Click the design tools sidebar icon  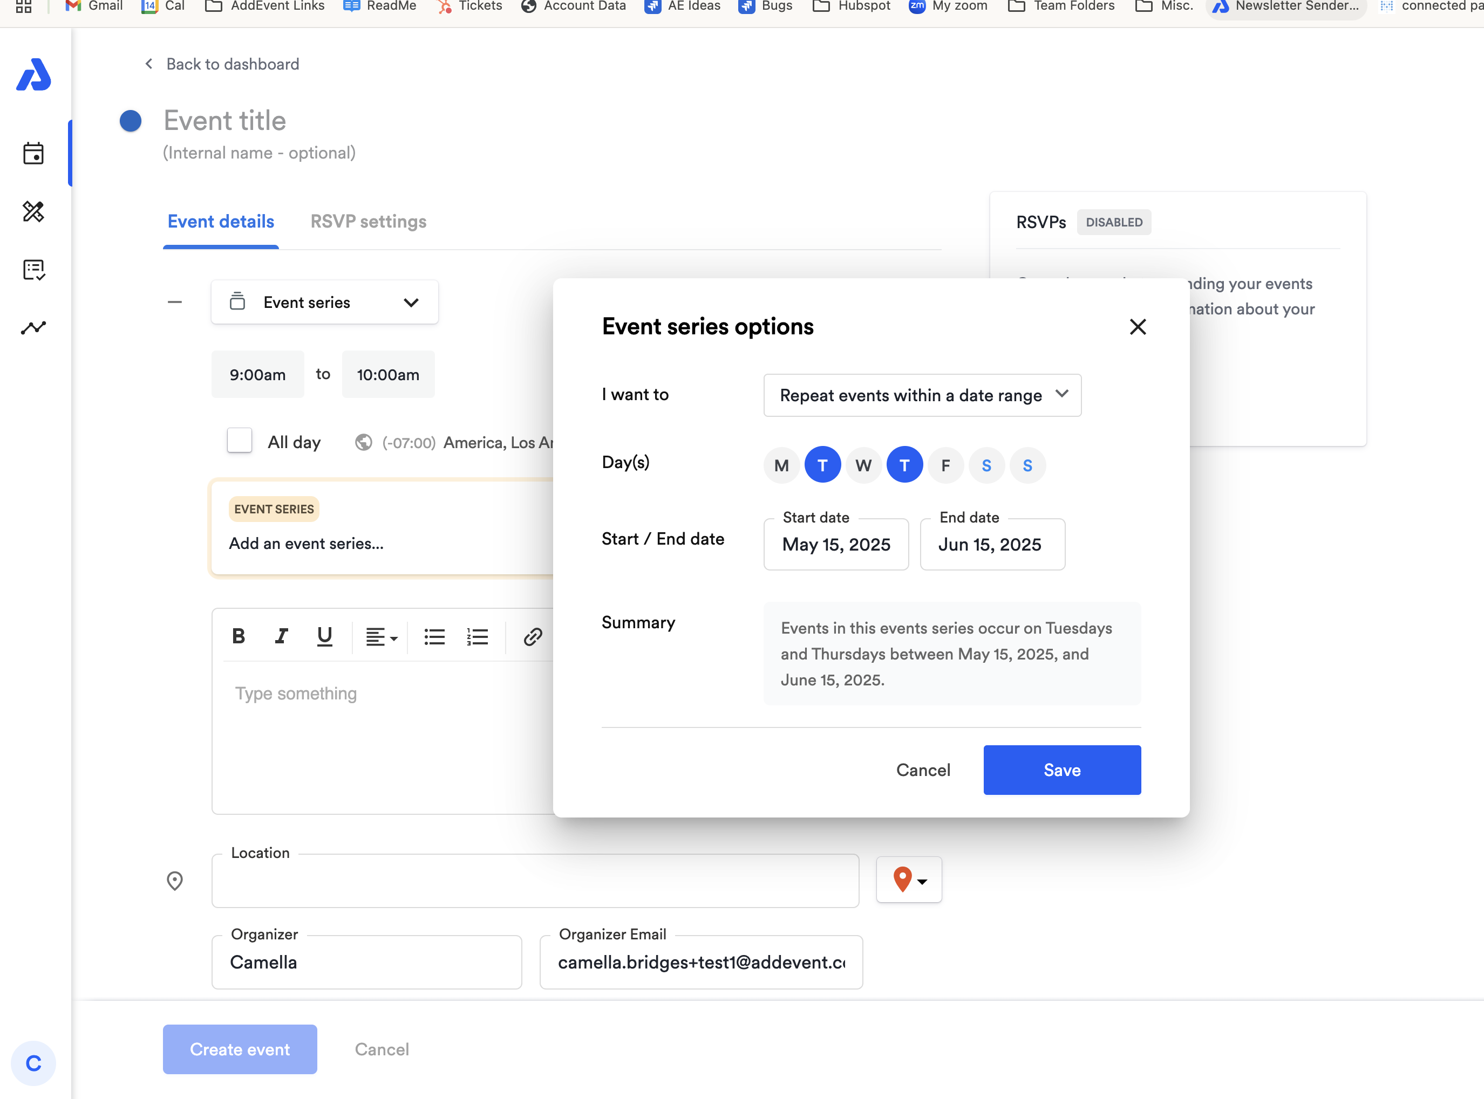pos(33,211)
